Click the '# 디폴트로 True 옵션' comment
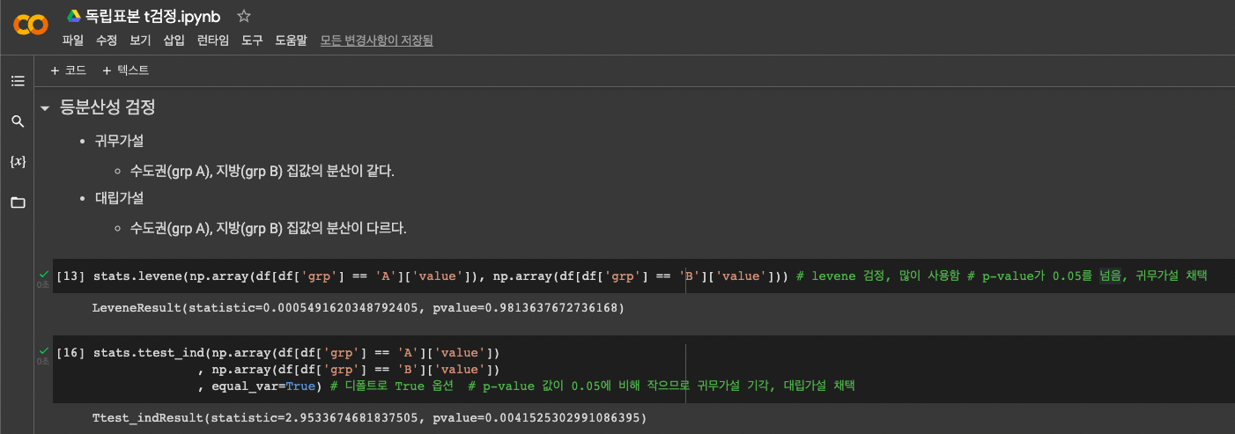 pos(392,386)
